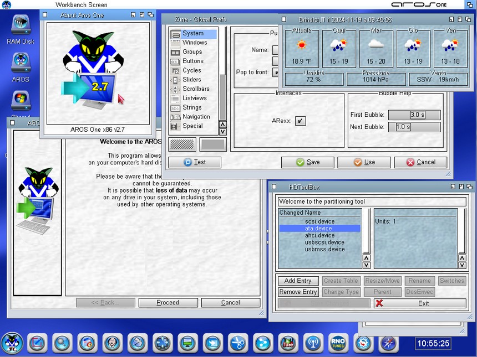
Task: Click Cancel in the AROS installer window
Action: [x=231, y=303]
